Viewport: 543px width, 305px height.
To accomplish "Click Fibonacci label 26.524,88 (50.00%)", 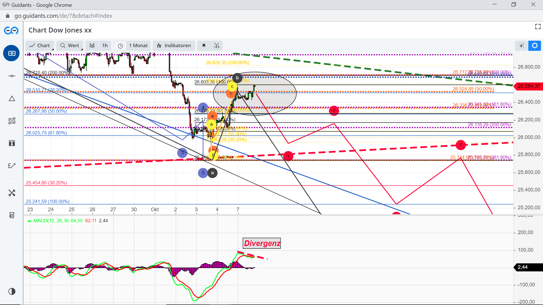I will (x=473, y=89).
